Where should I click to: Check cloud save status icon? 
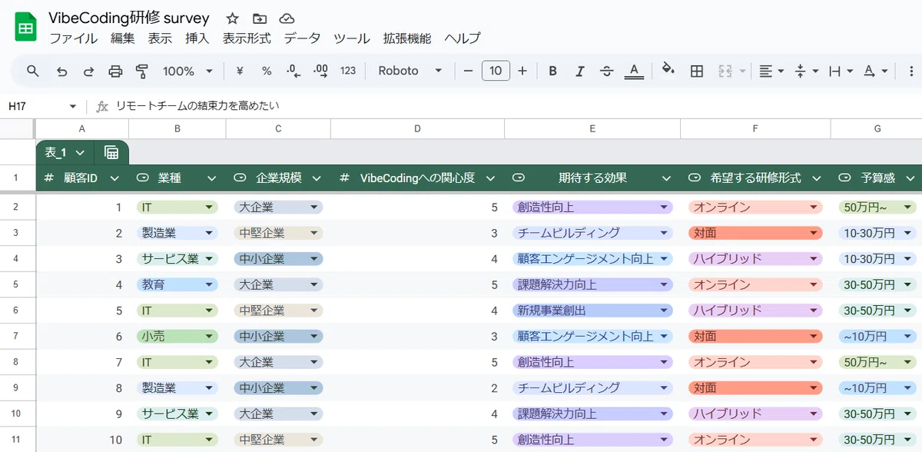tap(287, 18)
